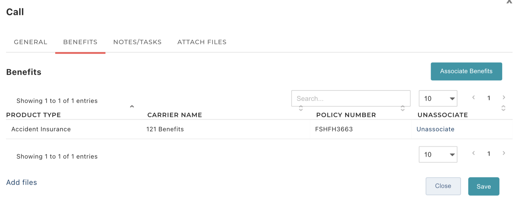
Task: Focus the benefits Search field
Action: pos(351,99)
